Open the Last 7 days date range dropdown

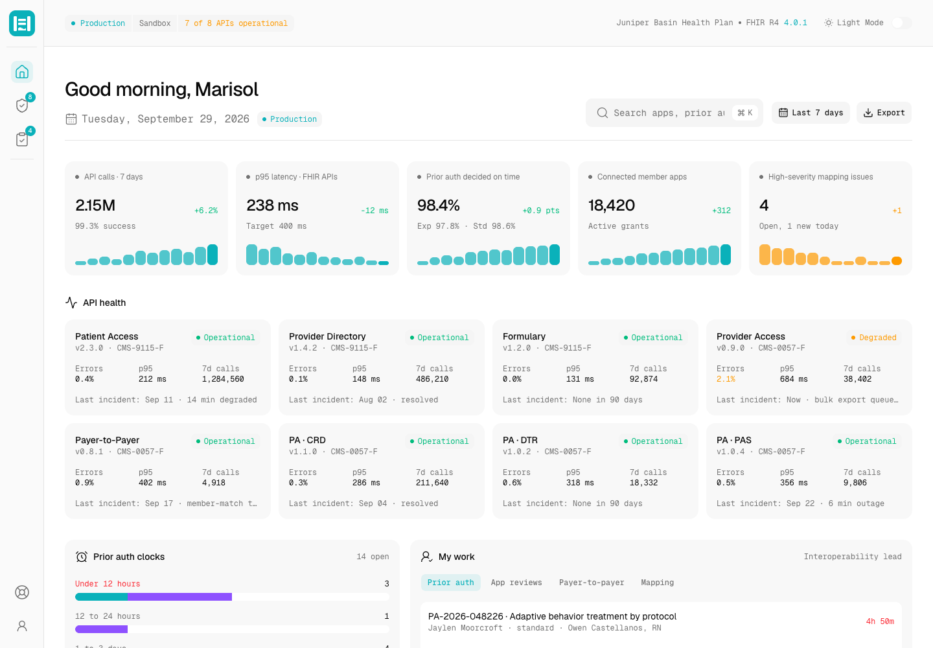pyautogui.click(x=811, y=113)
